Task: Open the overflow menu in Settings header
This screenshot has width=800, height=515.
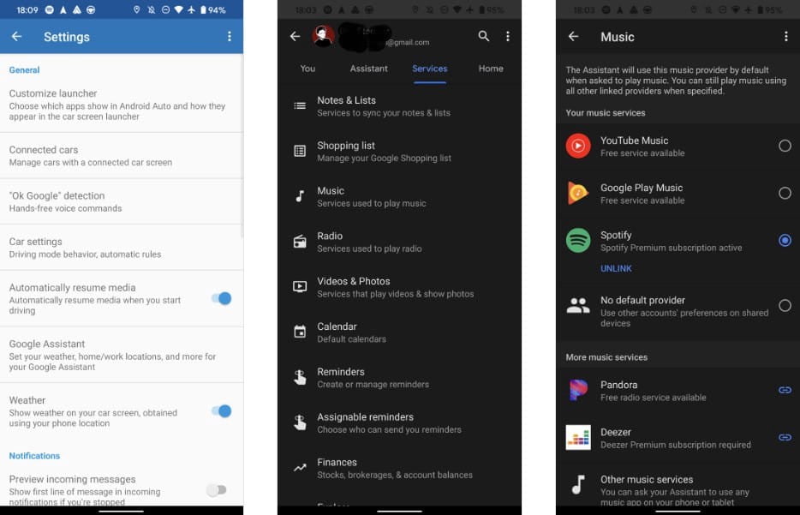Action: coord(229,37)
